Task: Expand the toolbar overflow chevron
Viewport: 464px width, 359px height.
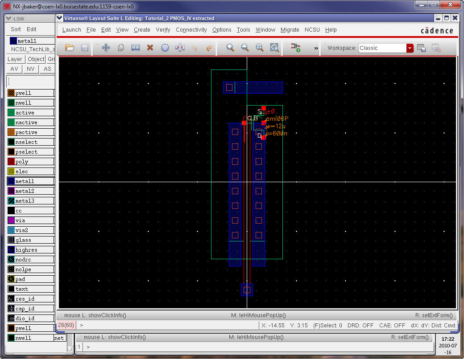Action: point(316,48)
